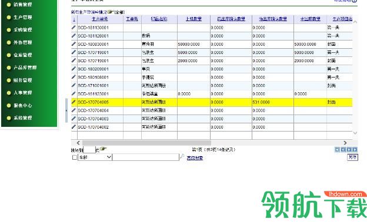Click pencil icon for row SCD-170704003
This screenshot has height=222, width=367.
pyautogui.click(x=74, y=119)
